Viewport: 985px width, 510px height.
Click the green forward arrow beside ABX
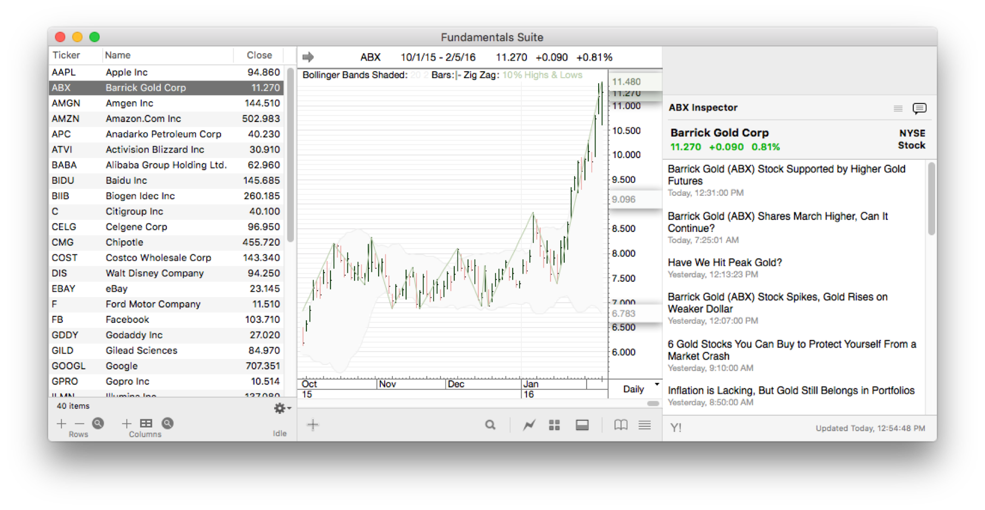(308, 56)
